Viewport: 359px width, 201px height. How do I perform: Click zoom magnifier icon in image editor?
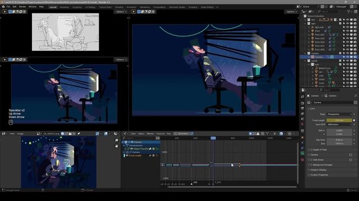point(117,140)
